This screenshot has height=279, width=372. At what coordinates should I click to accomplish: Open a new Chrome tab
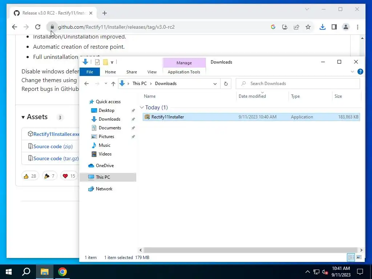pyautogui.click(x=104, y=13)
